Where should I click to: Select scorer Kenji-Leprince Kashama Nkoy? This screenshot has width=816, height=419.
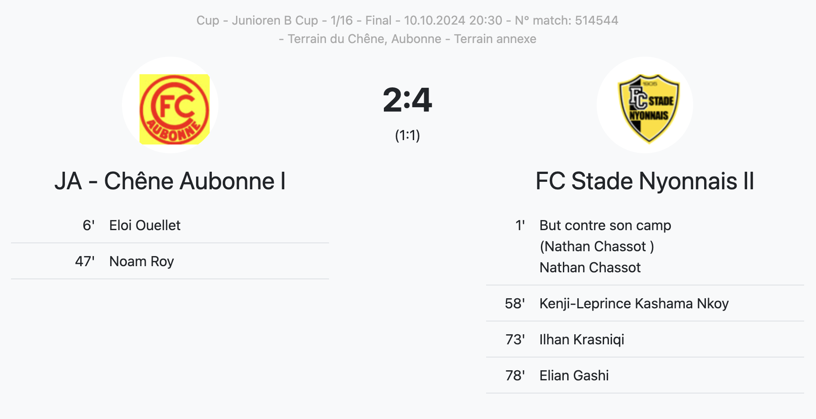633,303
